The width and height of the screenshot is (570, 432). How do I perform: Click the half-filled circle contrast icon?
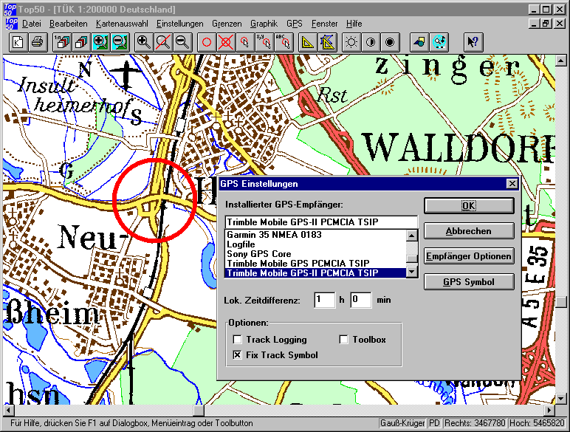(371, 43)
